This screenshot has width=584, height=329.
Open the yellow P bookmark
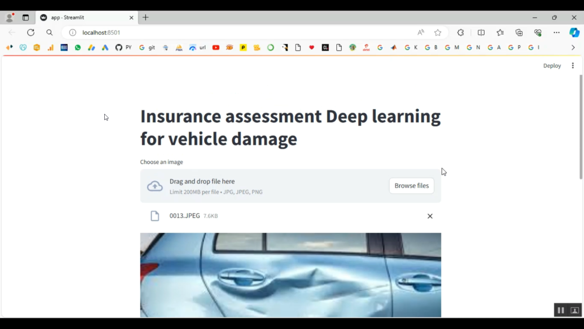point(243,48)
